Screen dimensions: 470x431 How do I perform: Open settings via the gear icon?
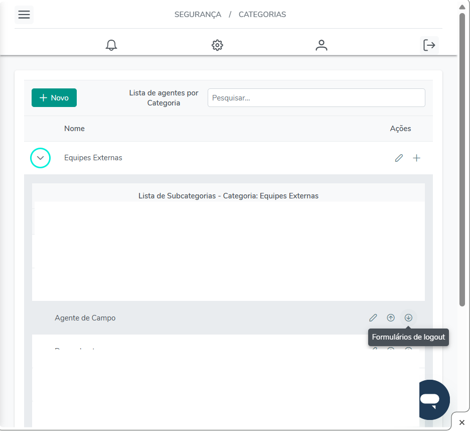point(217,45)
